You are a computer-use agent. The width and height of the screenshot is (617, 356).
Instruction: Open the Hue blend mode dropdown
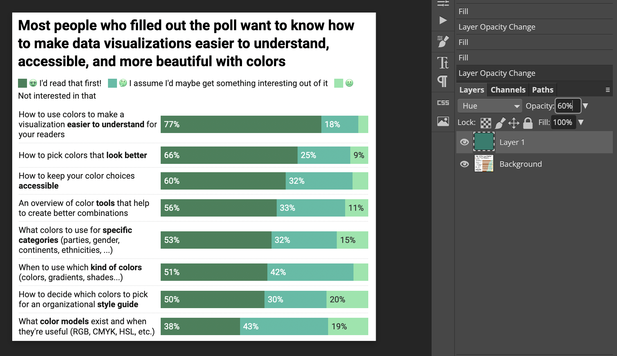coord(489,106)
